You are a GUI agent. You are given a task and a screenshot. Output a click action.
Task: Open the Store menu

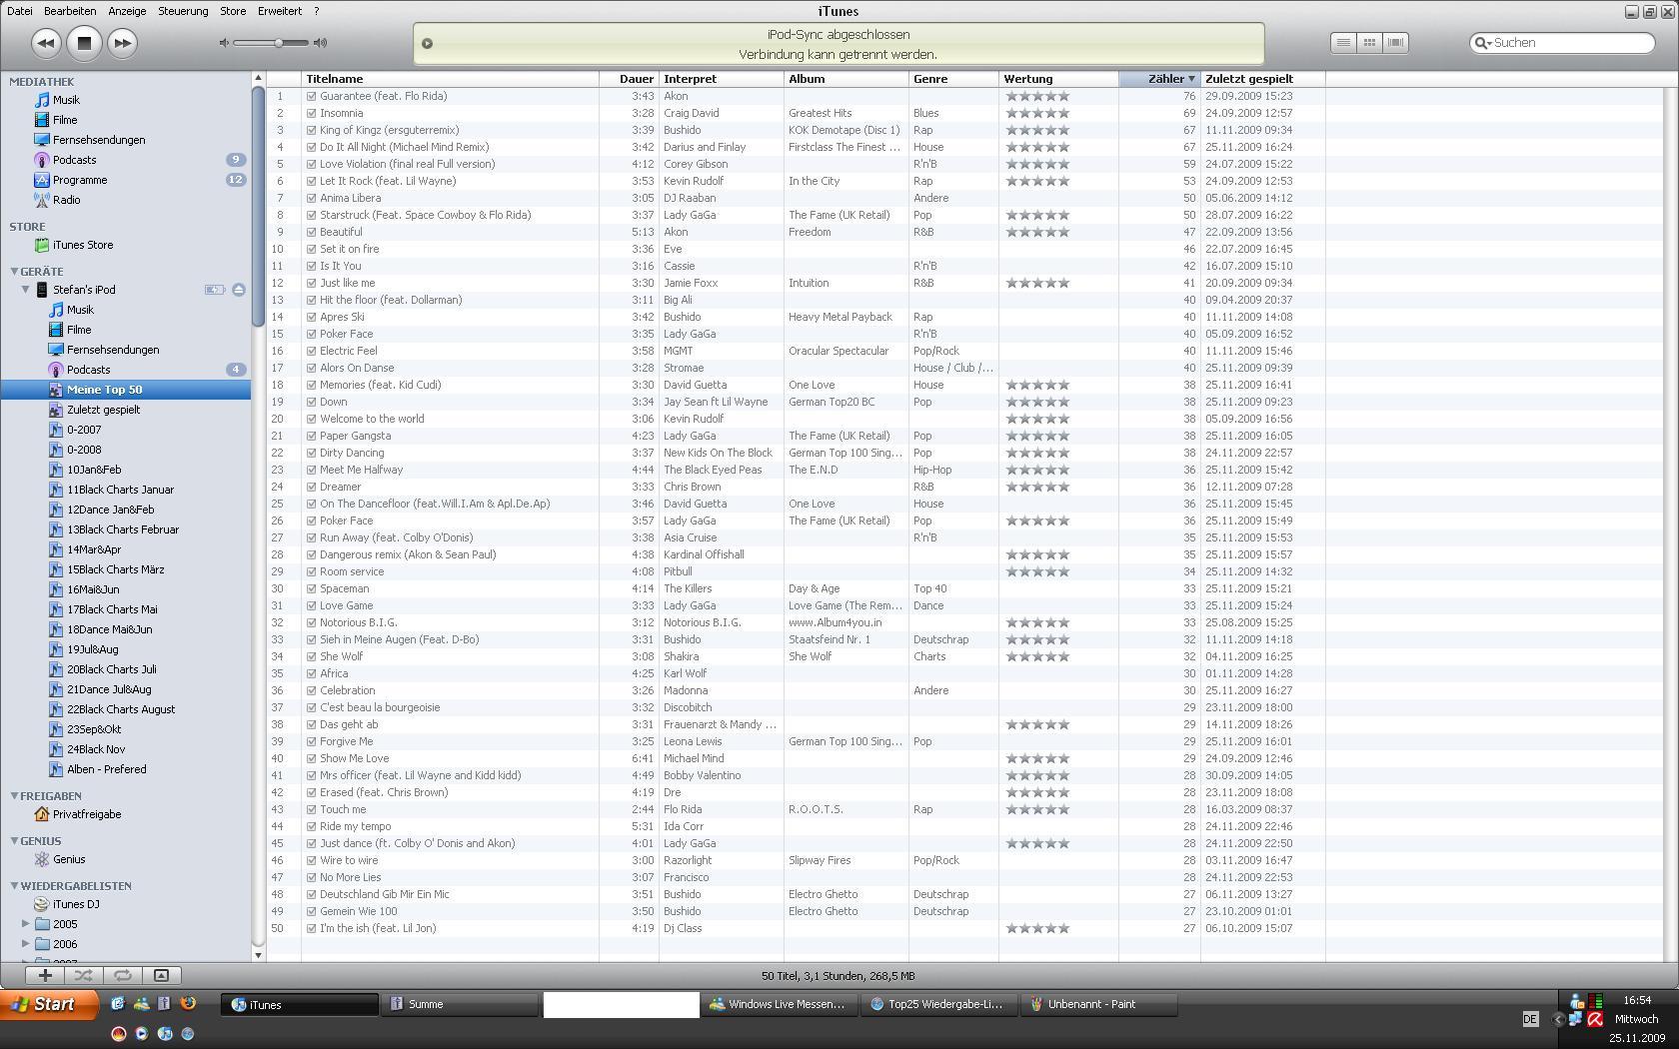click(233, 11)
